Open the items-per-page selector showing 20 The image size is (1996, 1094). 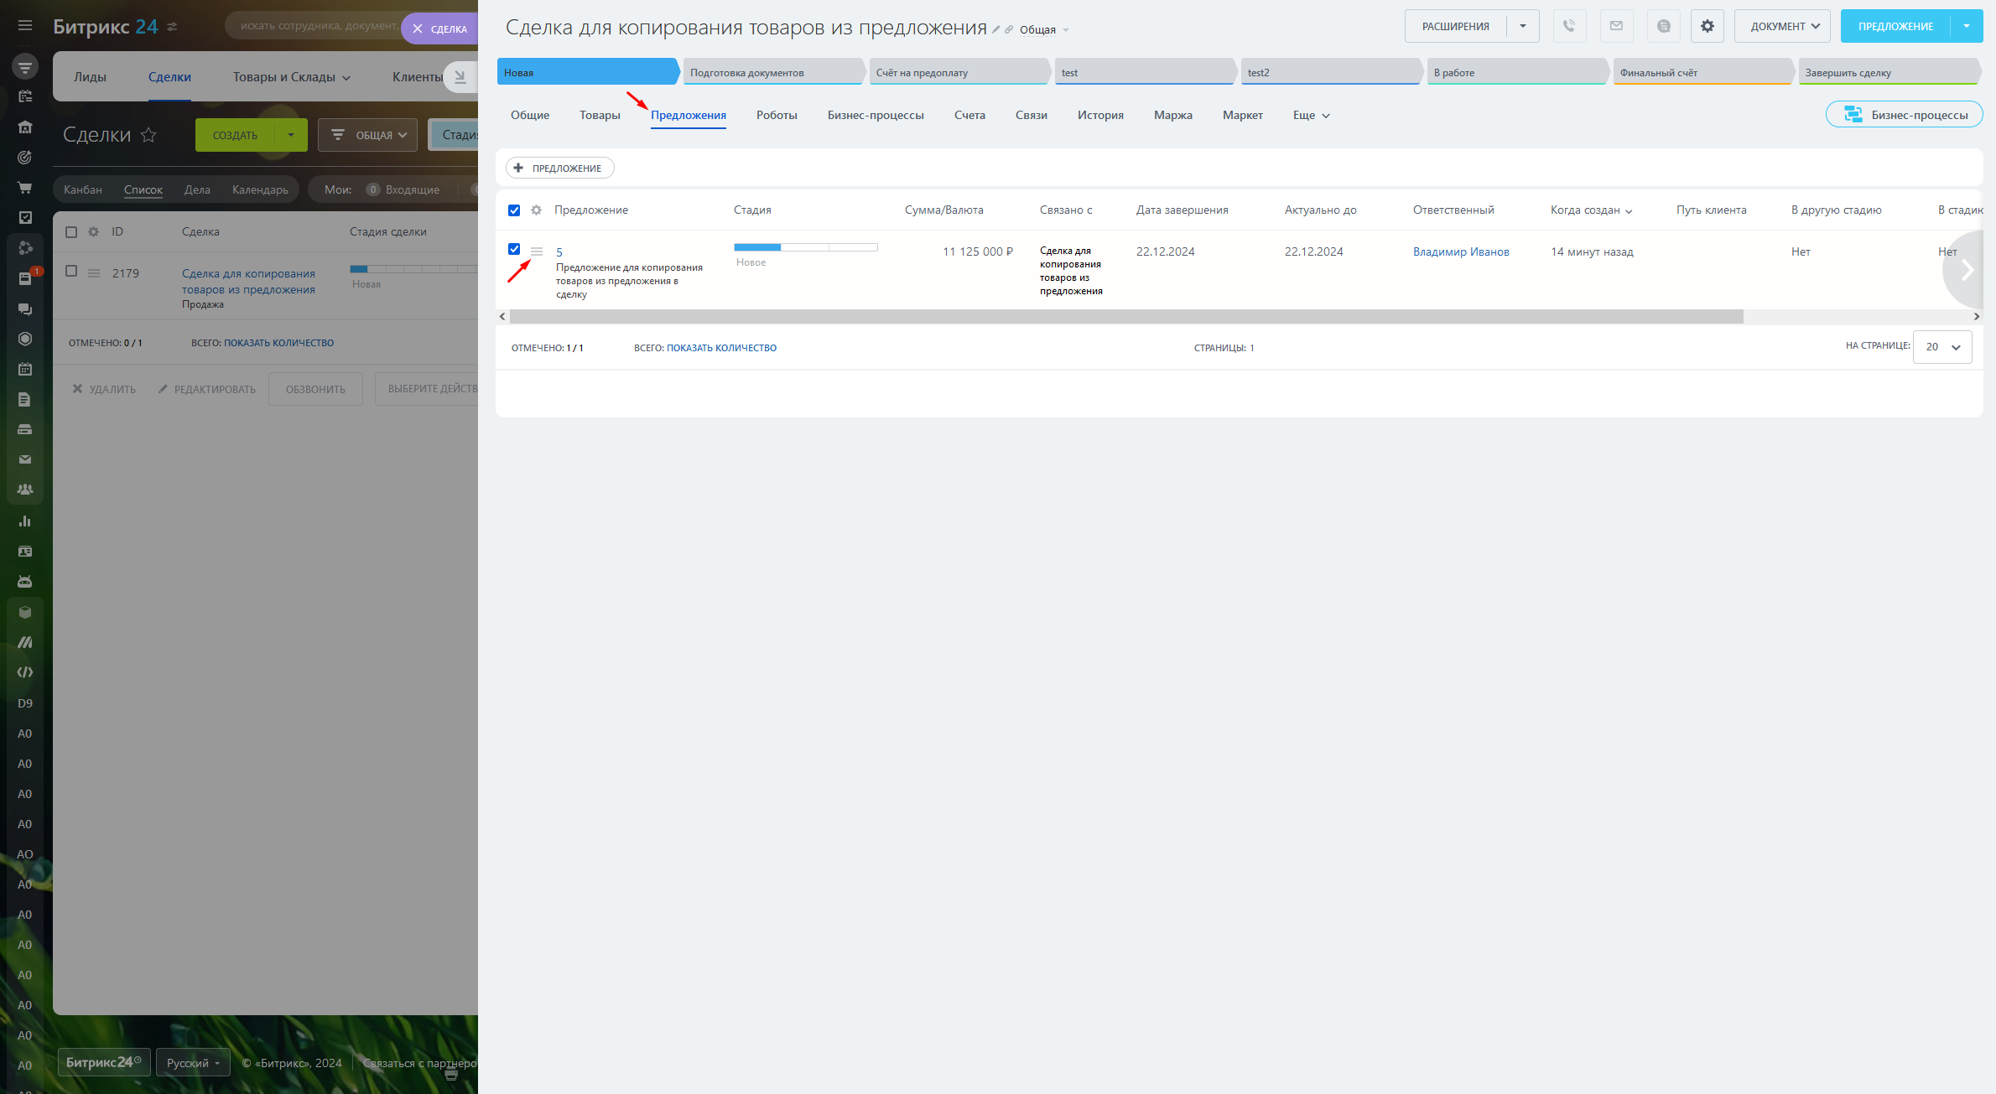(x=1941, y=347)
